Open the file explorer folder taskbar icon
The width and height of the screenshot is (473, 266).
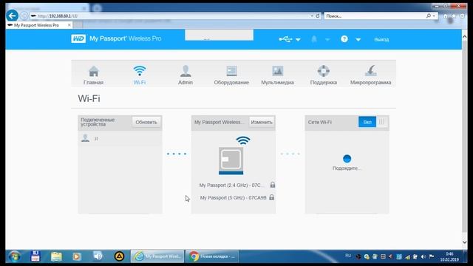click(x=56, y=256)
